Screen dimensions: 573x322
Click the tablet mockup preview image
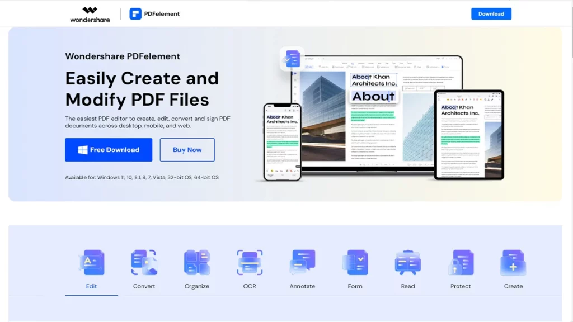[469, 134]
